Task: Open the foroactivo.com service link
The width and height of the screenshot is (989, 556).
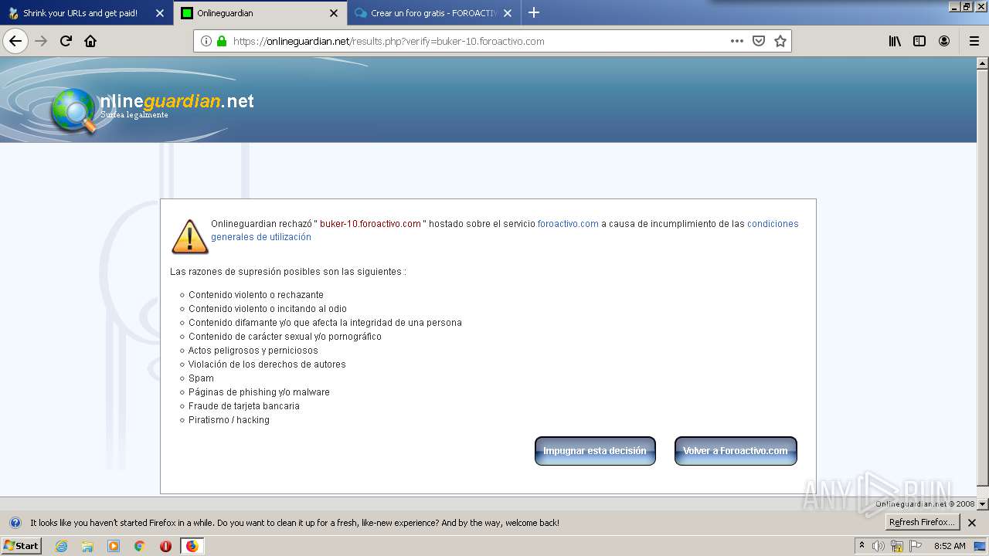Action: pos(568,224)
